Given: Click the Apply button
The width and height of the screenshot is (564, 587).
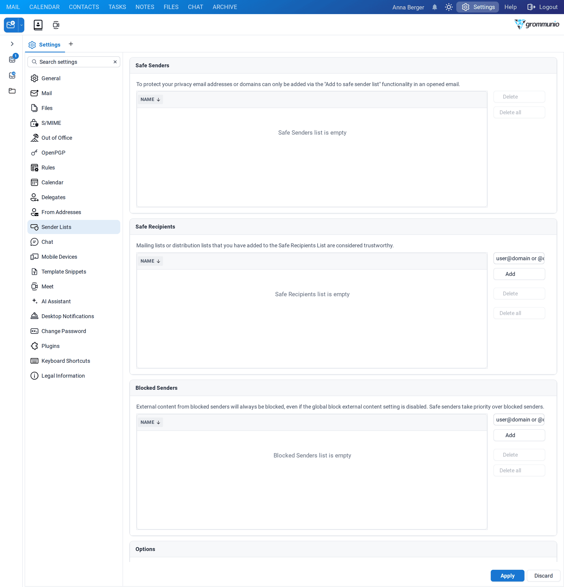Looking at the screenshot, I should (x=507, y=576).
